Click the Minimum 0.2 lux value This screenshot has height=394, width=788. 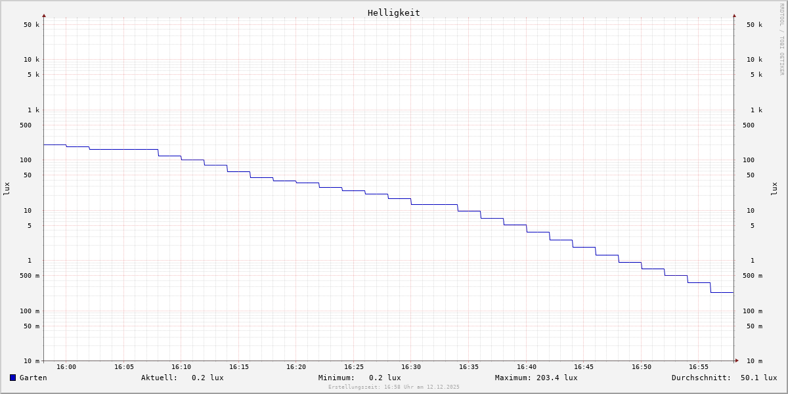(385, 378)
